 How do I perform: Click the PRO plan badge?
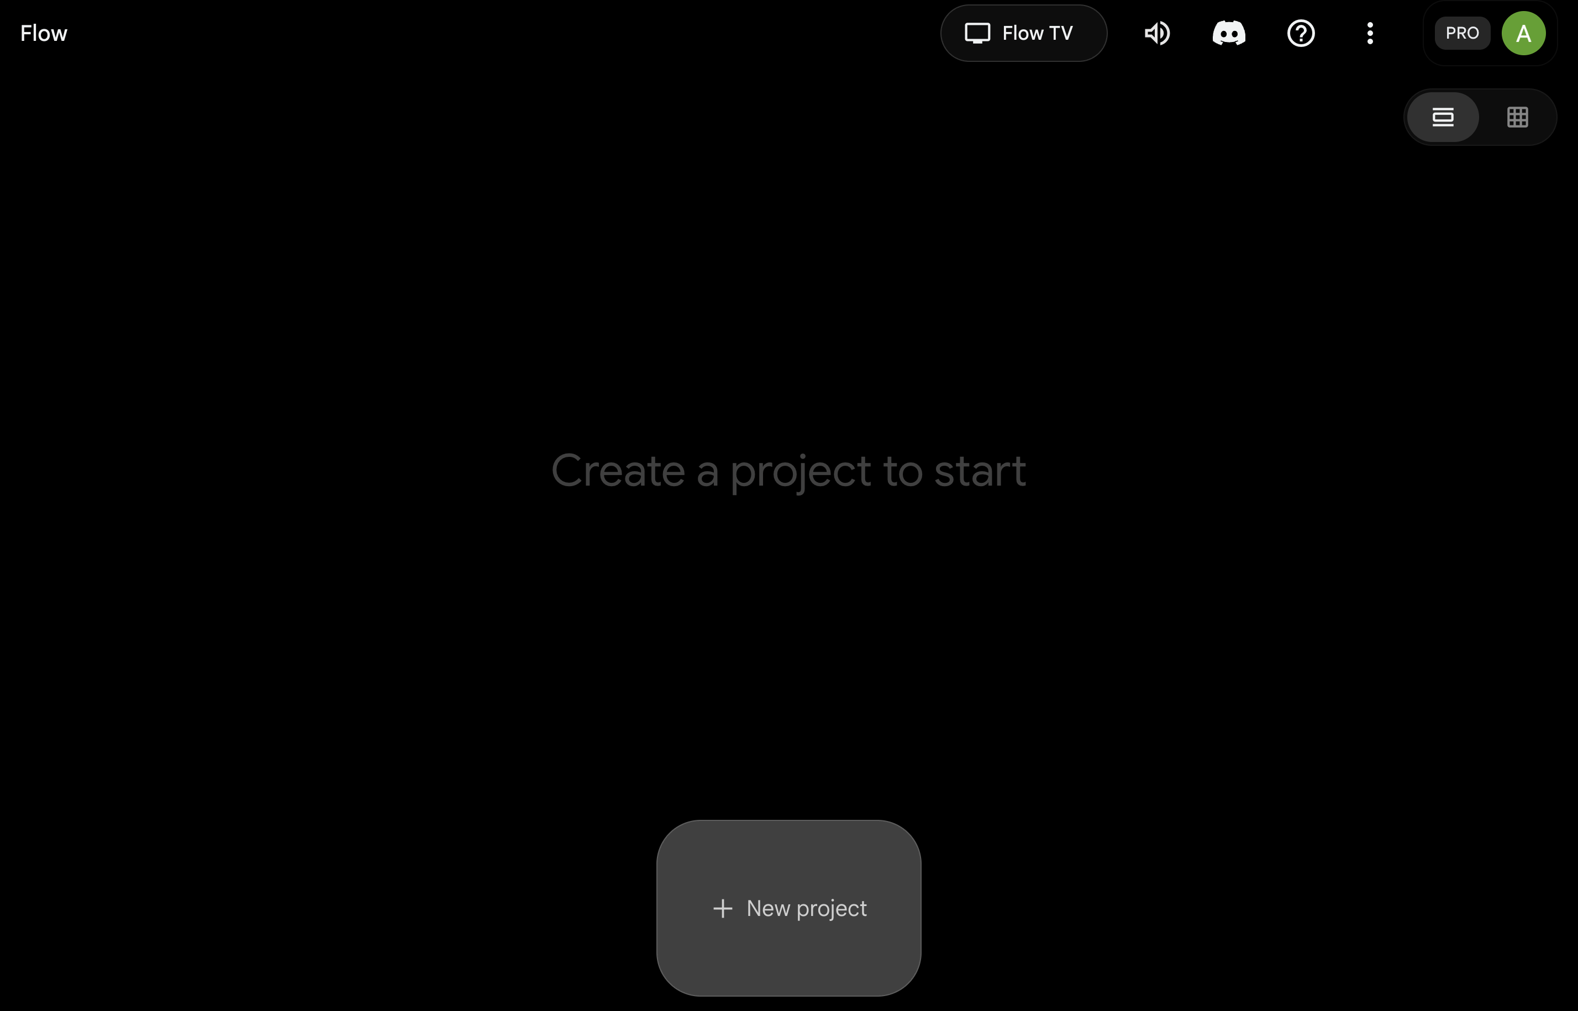[1463, 33]
